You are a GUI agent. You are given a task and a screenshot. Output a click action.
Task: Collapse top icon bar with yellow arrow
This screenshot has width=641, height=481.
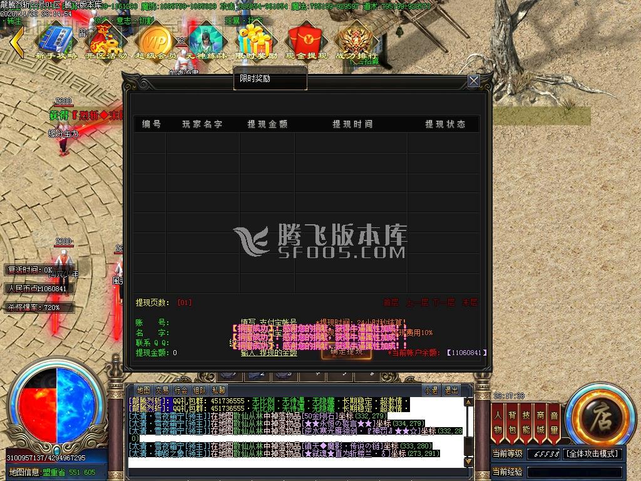pyautogui.click(x=17, y=42)
